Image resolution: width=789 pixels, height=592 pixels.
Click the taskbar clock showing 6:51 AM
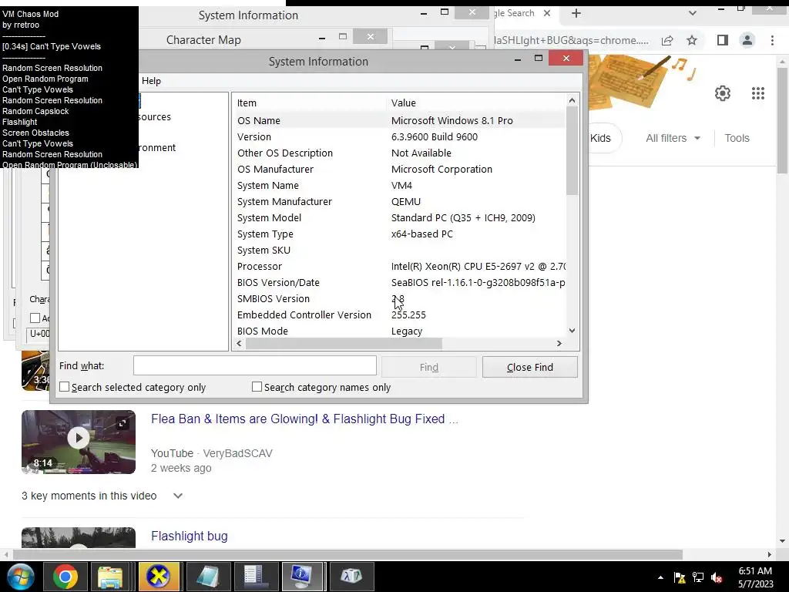(755, 577)
